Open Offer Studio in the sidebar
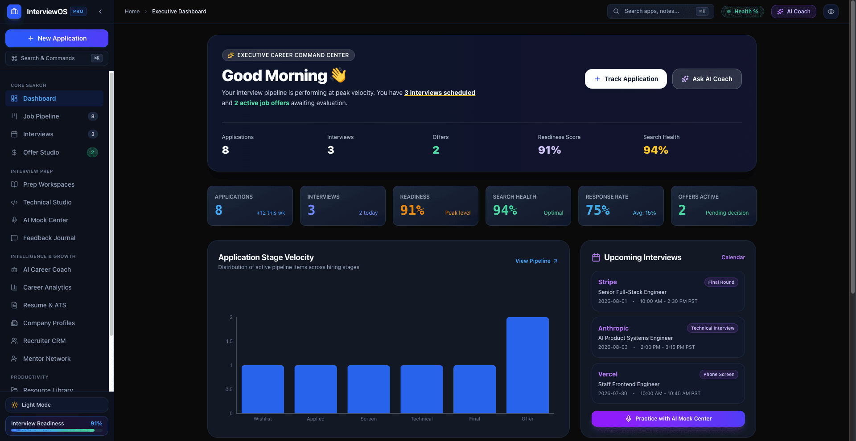Screen dimensions: 856x441 click(54, 152)
